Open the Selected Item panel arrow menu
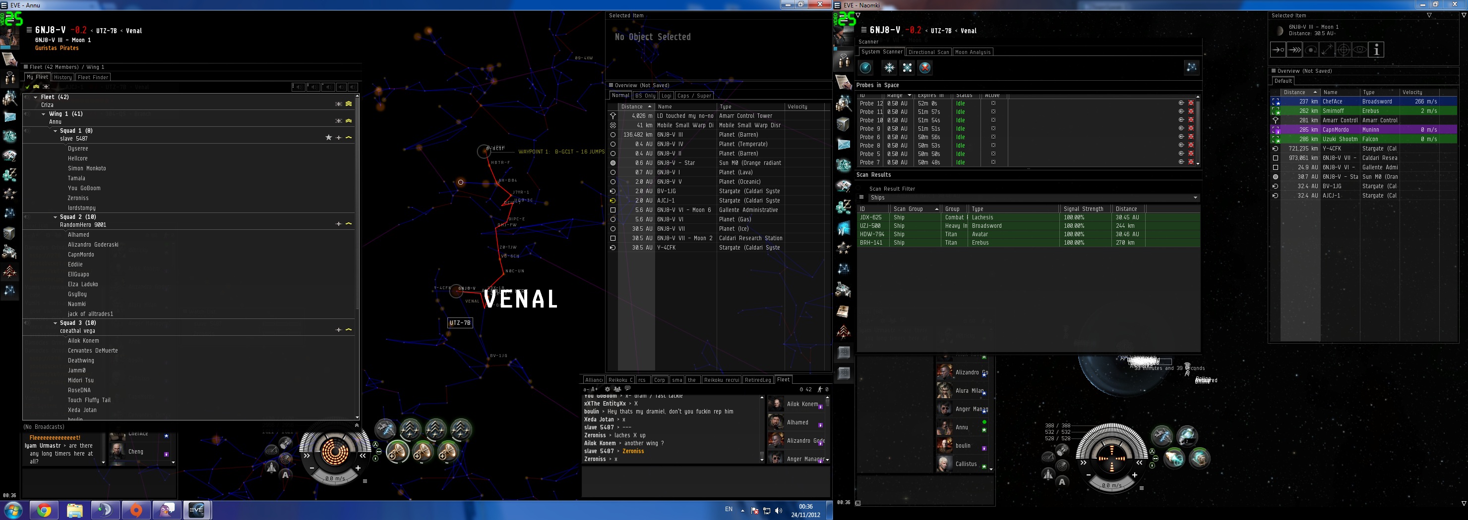 click(1429, 15)
